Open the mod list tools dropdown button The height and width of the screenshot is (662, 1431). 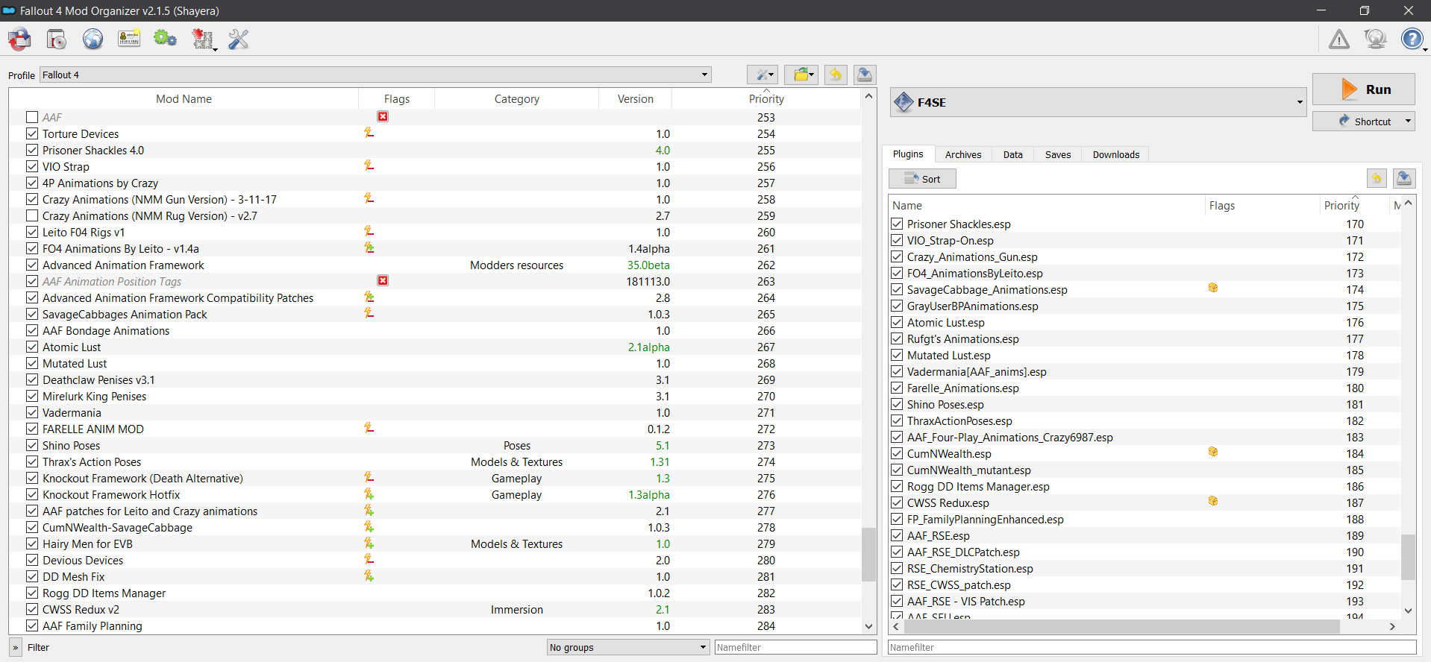[763, 75]
